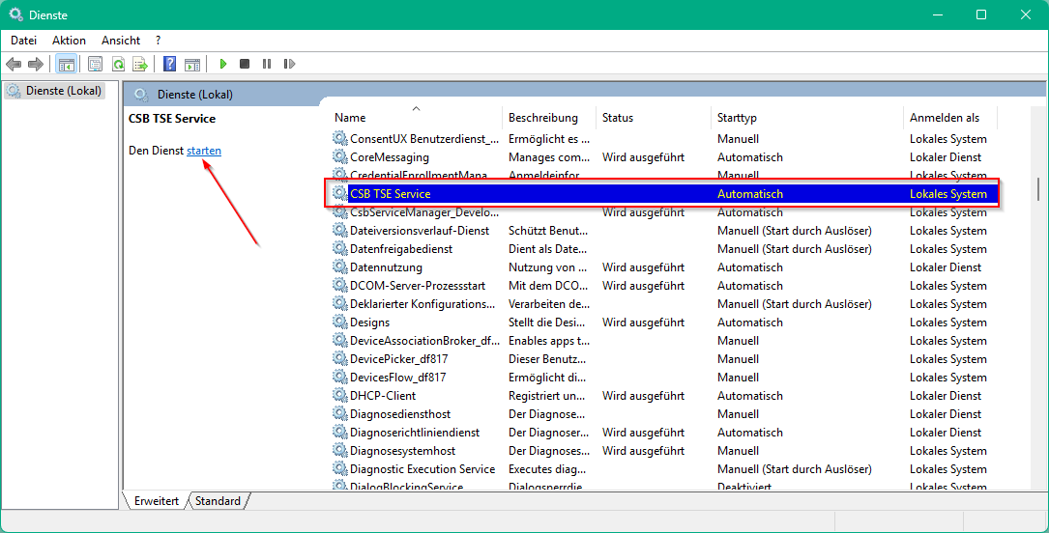Select the CSB TSE Service row name
Viewport: 1049px width, 533px height.
pos(390,194)
